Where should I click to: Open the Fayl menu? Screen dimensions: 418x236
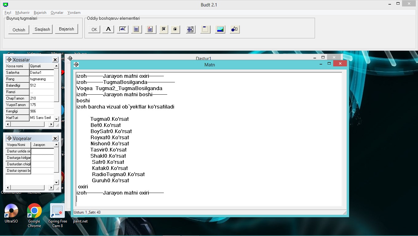[8, 13]
